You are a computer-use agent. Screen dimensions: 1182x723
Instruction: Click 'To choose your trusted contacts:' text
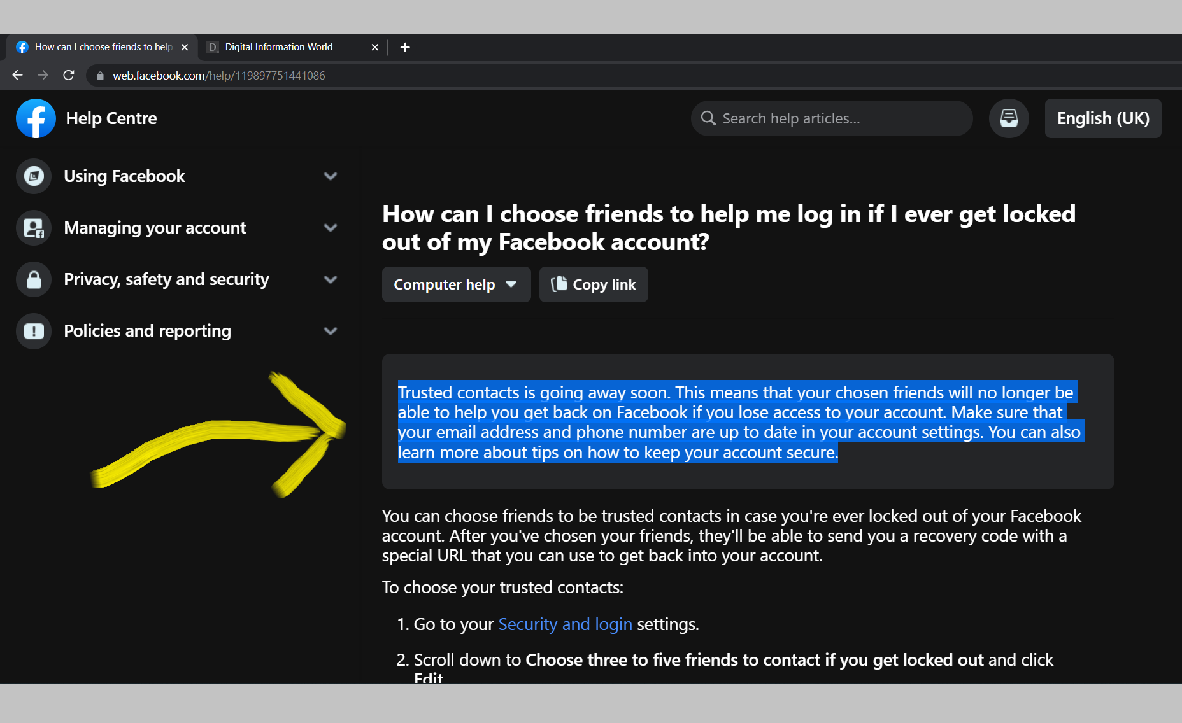502,587
